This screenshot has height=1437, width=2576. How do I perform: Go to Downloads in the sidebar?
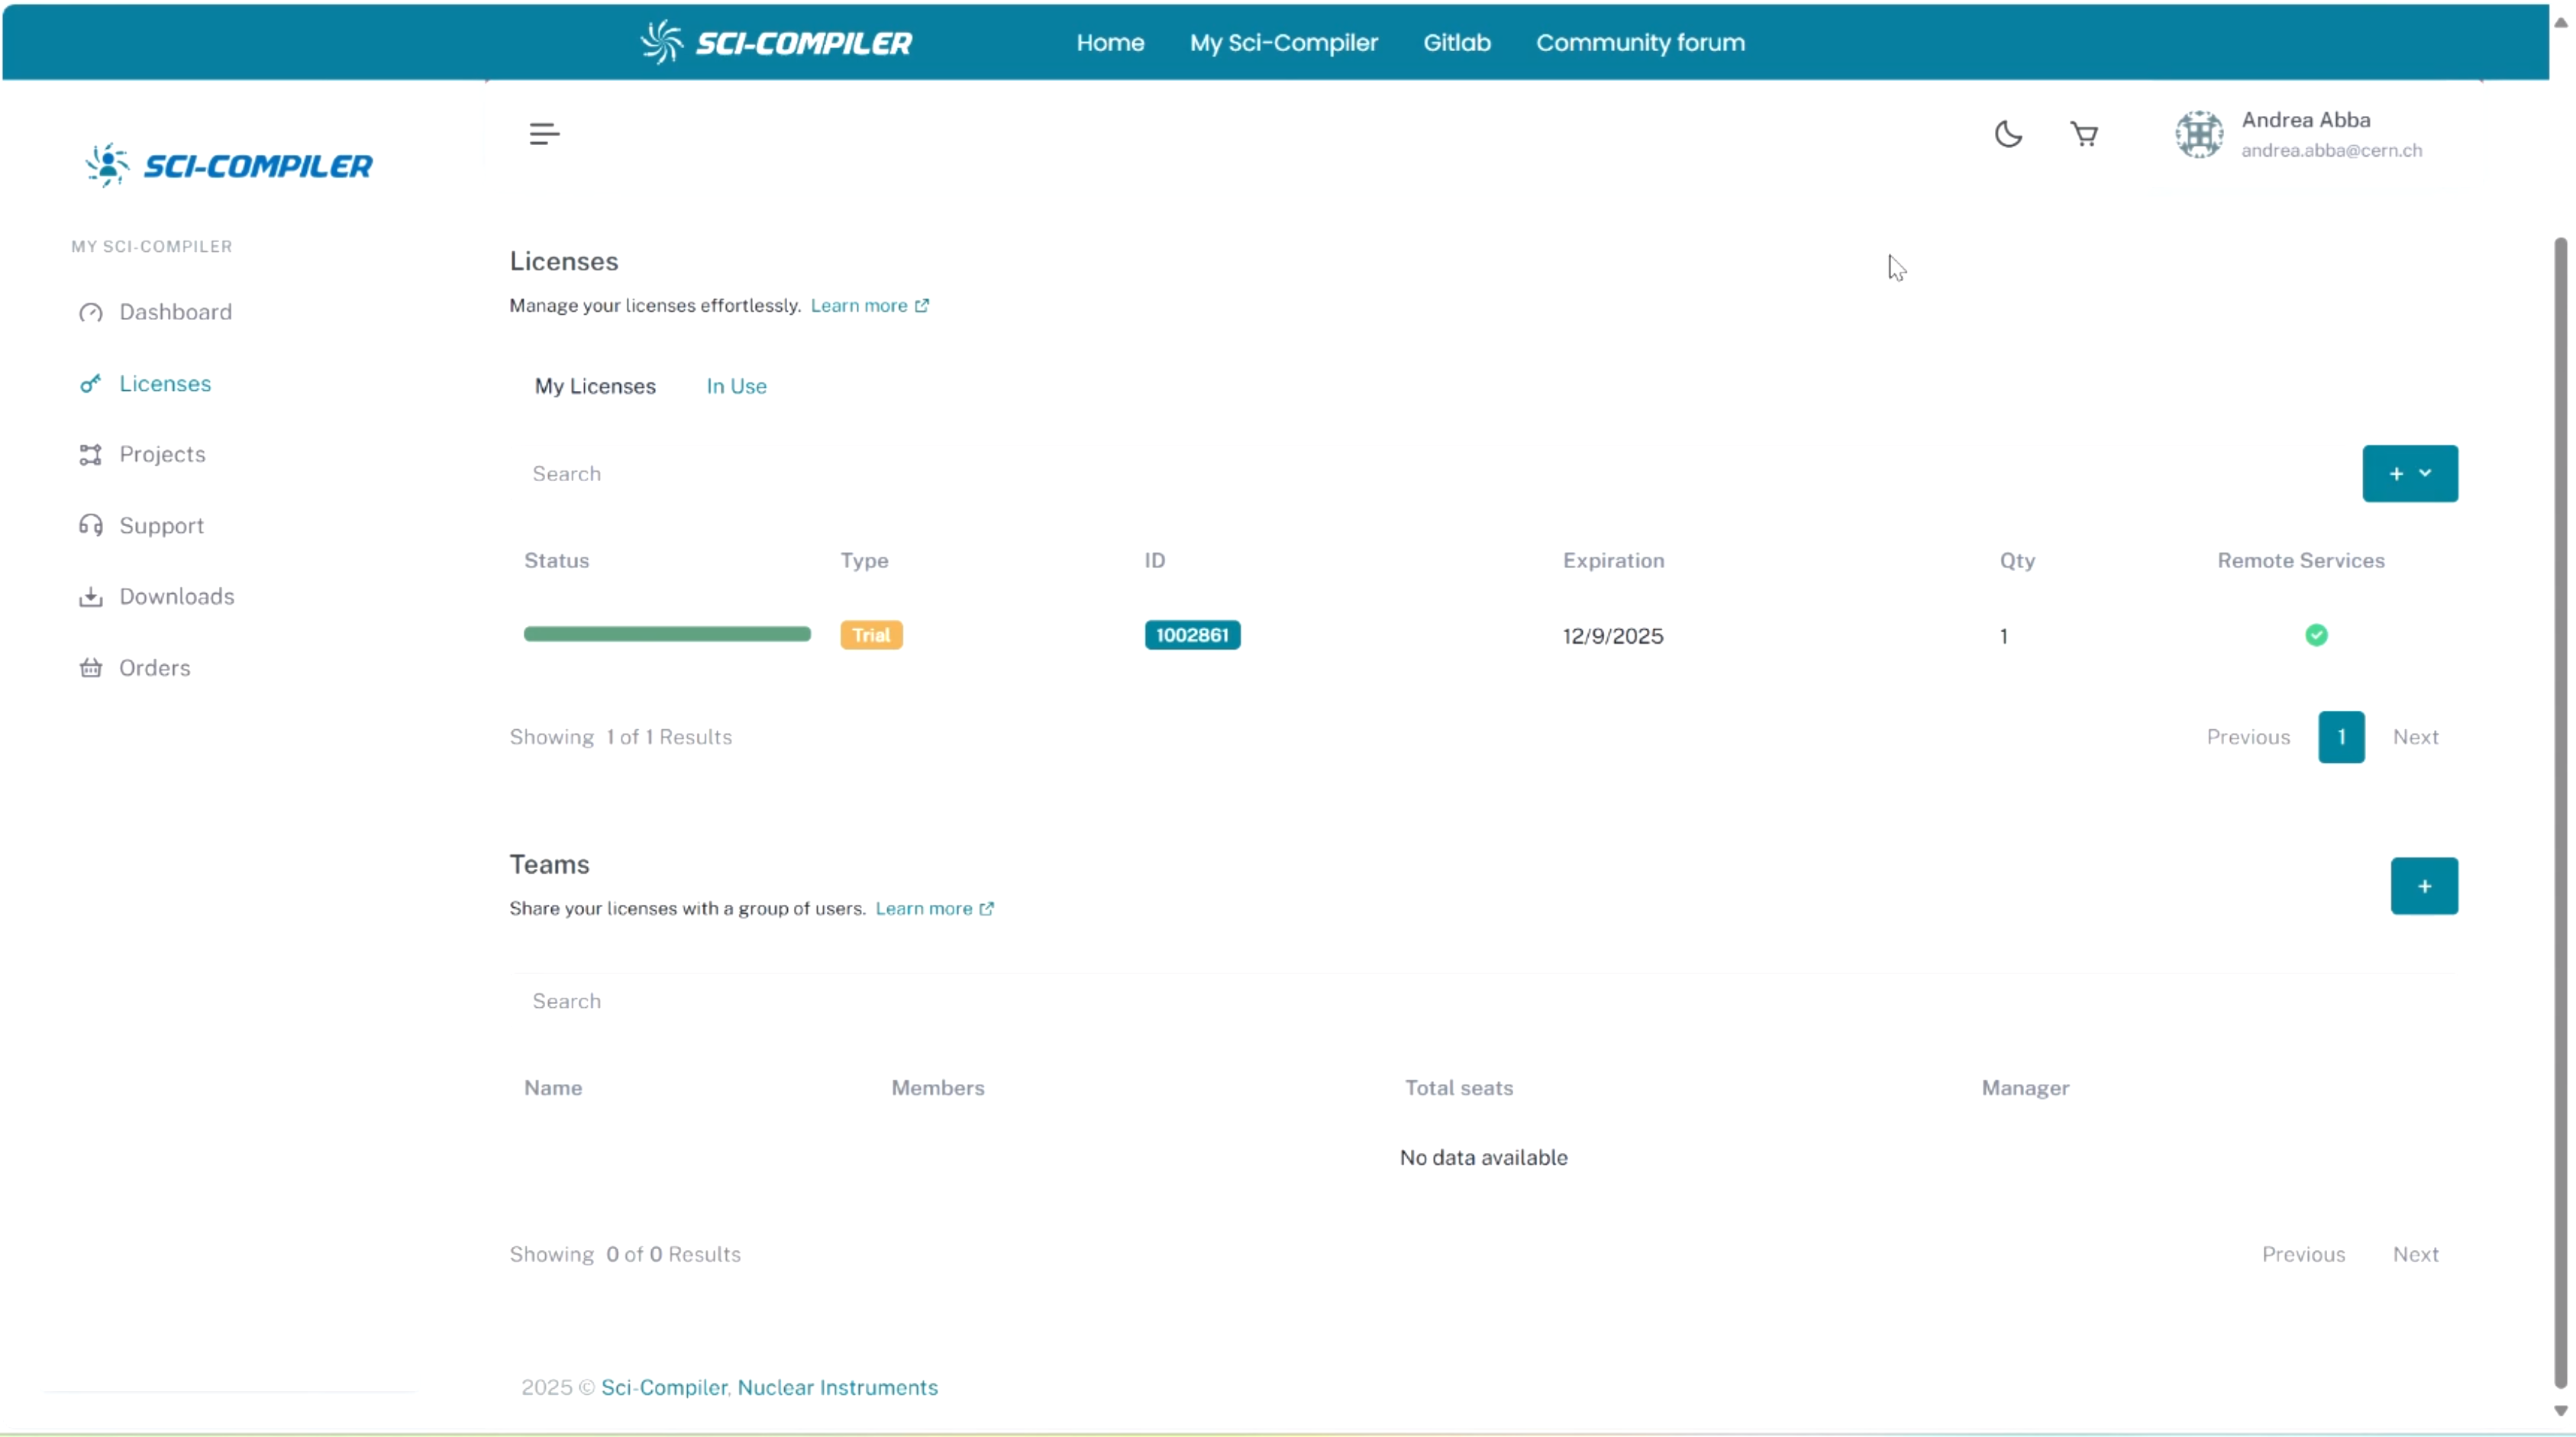157,596
